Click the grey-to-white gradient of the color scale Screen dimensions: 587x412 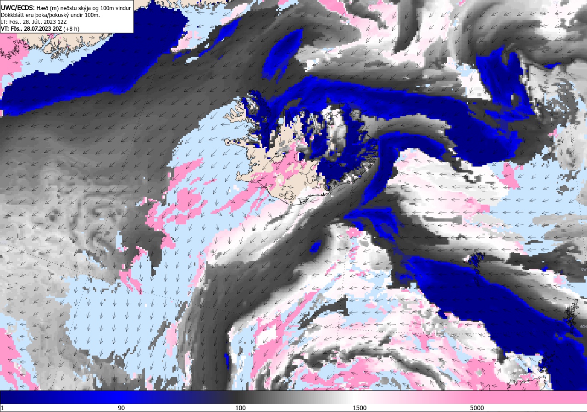[293, 397]
